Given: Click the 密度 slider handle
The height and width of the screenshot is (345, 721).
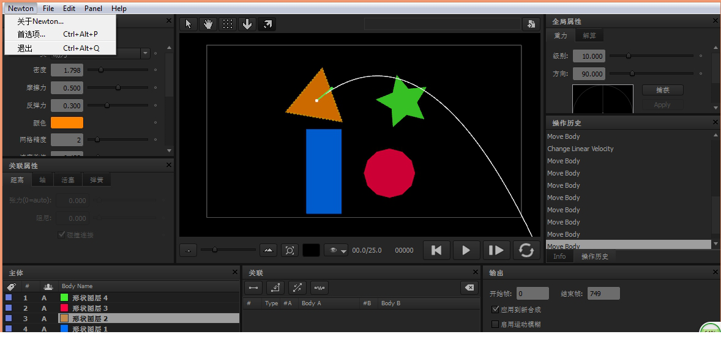Looking at the screenshot, I should pos(101,70).
